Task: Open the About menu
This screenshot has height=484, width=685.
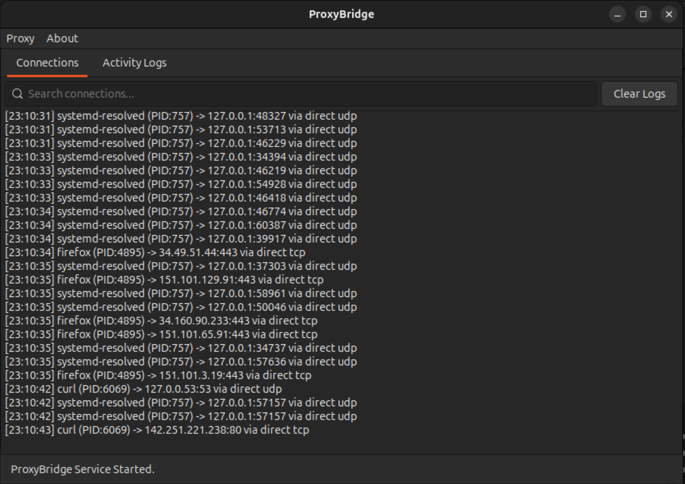Action: point(62,38)
